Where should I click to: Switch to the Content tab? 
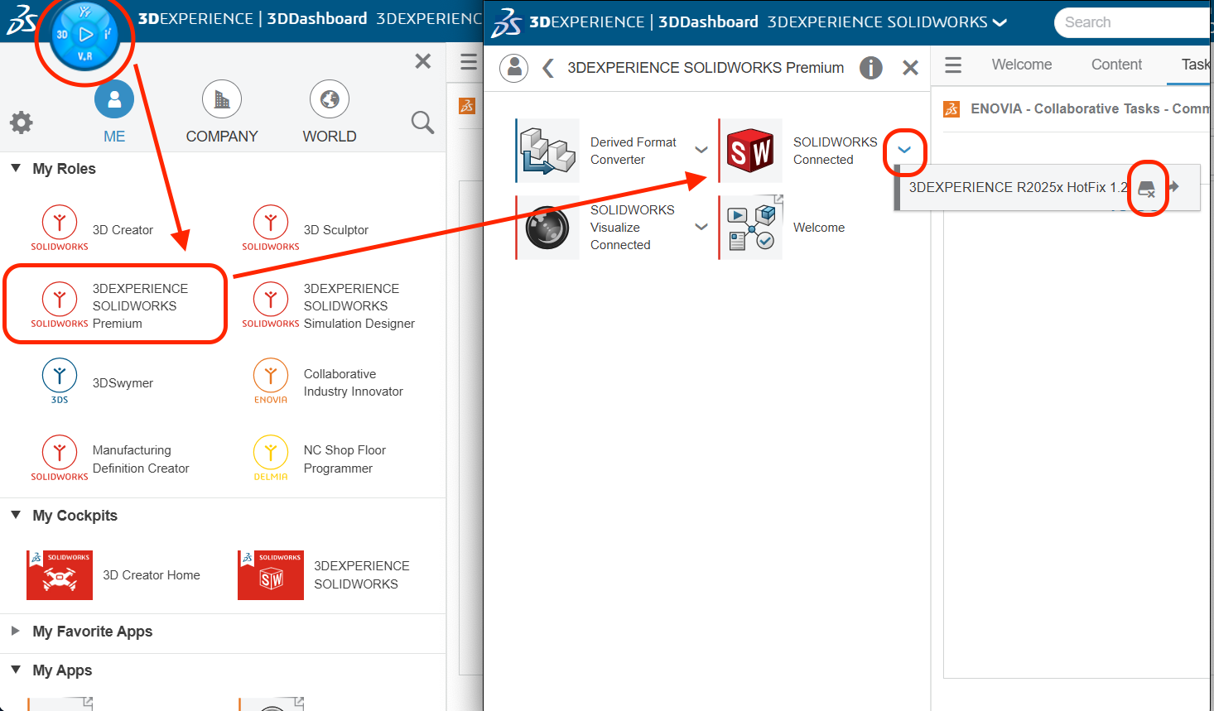pos(1116,65)
